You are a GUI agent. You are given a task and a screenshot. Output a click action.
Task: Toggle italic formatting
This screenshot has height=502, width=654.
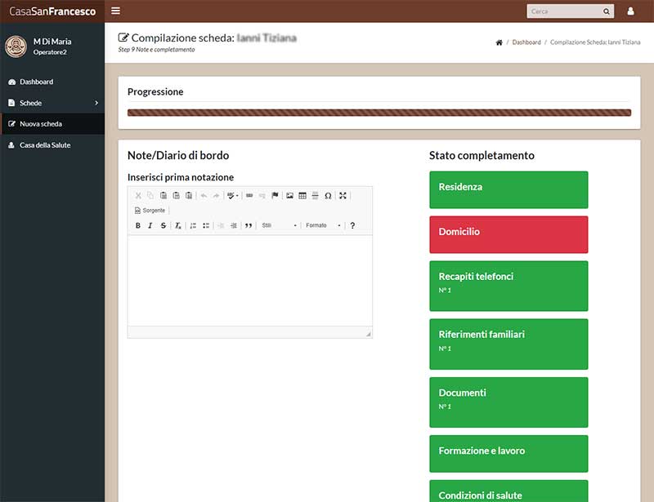150,225
